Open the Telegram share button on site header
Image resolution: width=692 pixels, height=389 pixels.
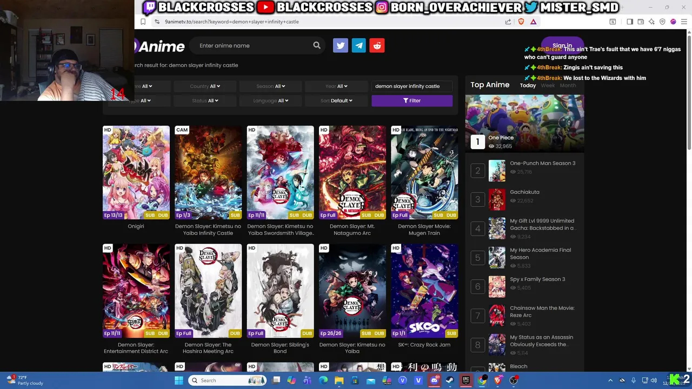359,45
